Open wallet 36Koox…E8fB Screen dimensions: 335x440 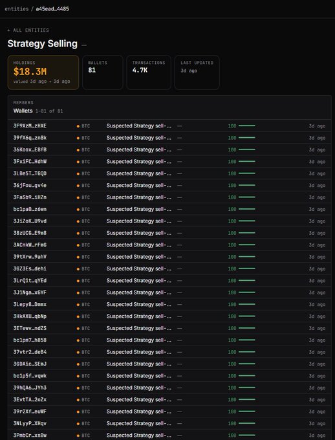(30, 149)
